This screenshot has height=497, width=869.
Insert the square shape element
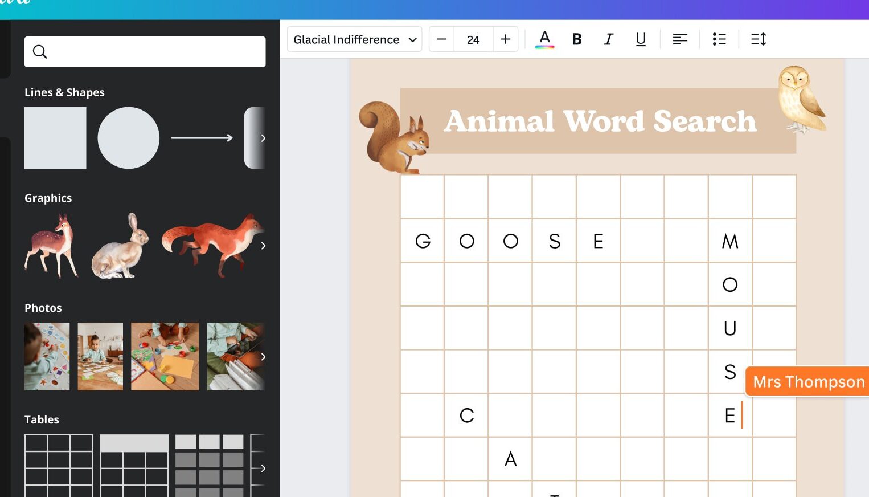55,138
